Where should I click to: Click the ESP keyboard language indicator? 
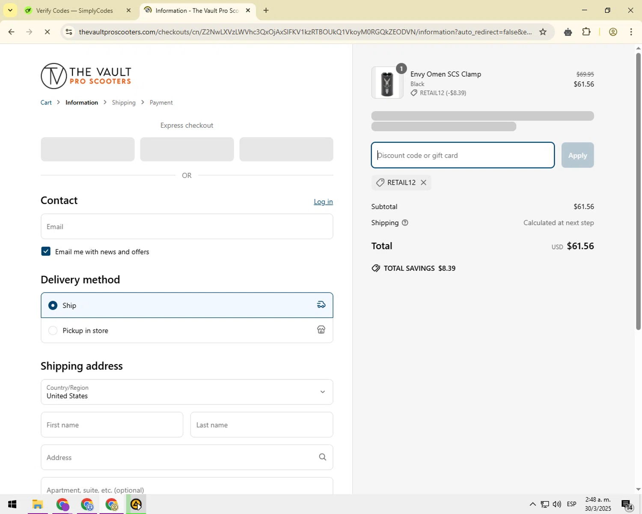572,504
